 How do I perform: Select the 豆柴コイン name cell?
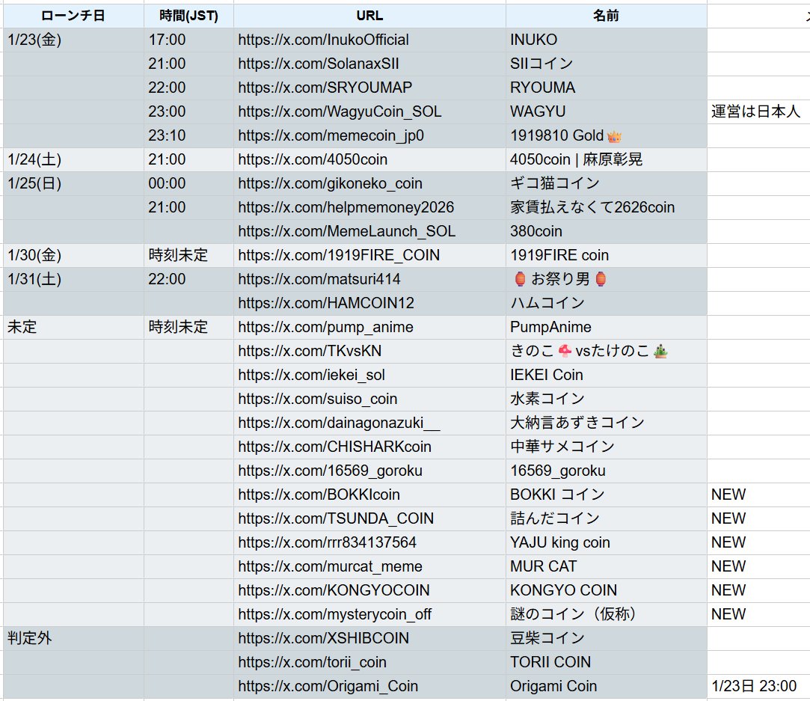click(607, 638)
